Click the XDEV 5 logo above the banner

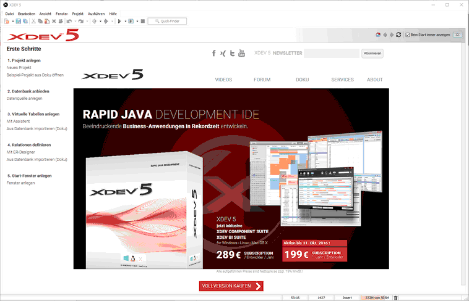point(113,75)
